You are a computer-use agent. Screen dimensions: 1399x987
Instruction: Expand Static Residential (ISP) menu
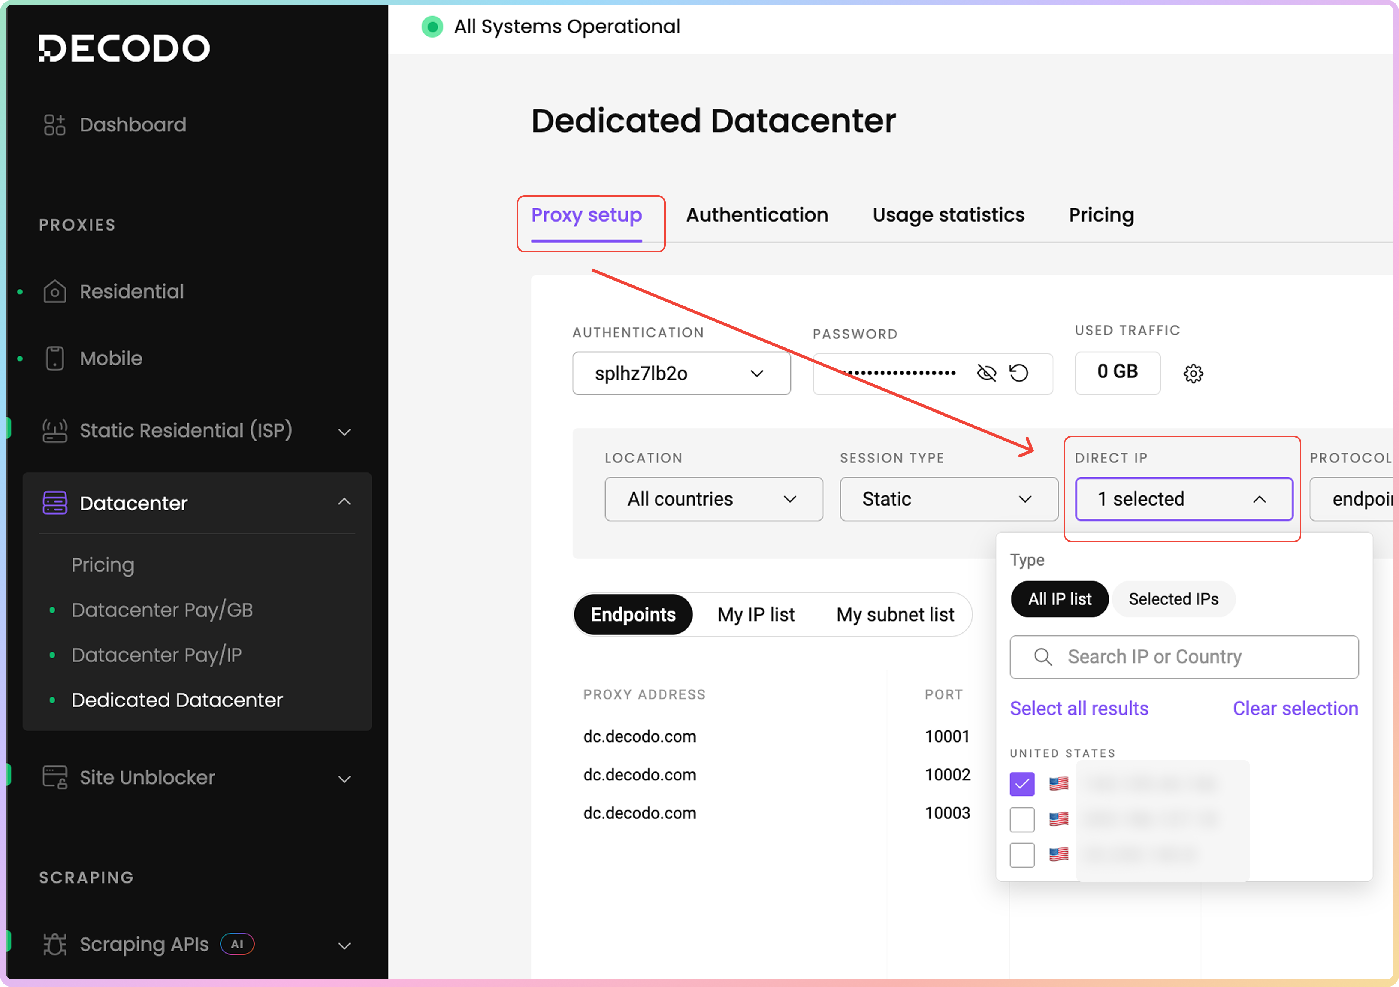[x=344, y=432]
